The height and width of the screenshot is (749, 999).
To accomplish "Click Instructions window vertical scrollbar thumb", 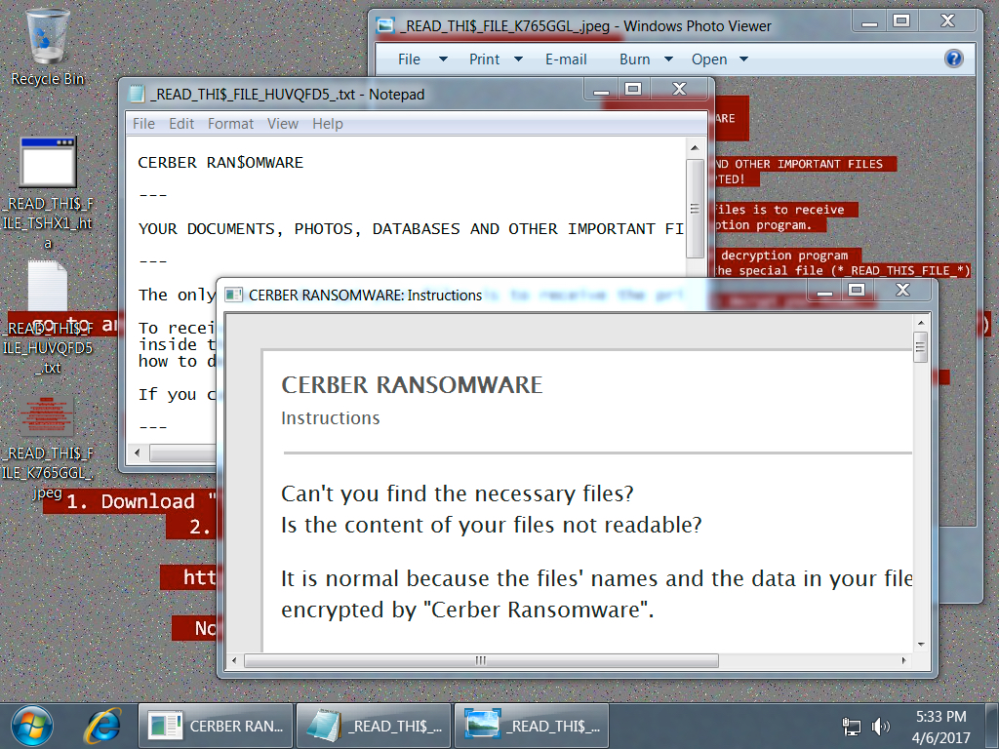I will 920,348.
